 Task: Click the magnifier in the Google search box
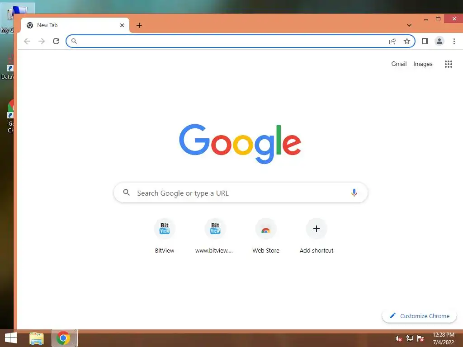(x=127, y=192)
